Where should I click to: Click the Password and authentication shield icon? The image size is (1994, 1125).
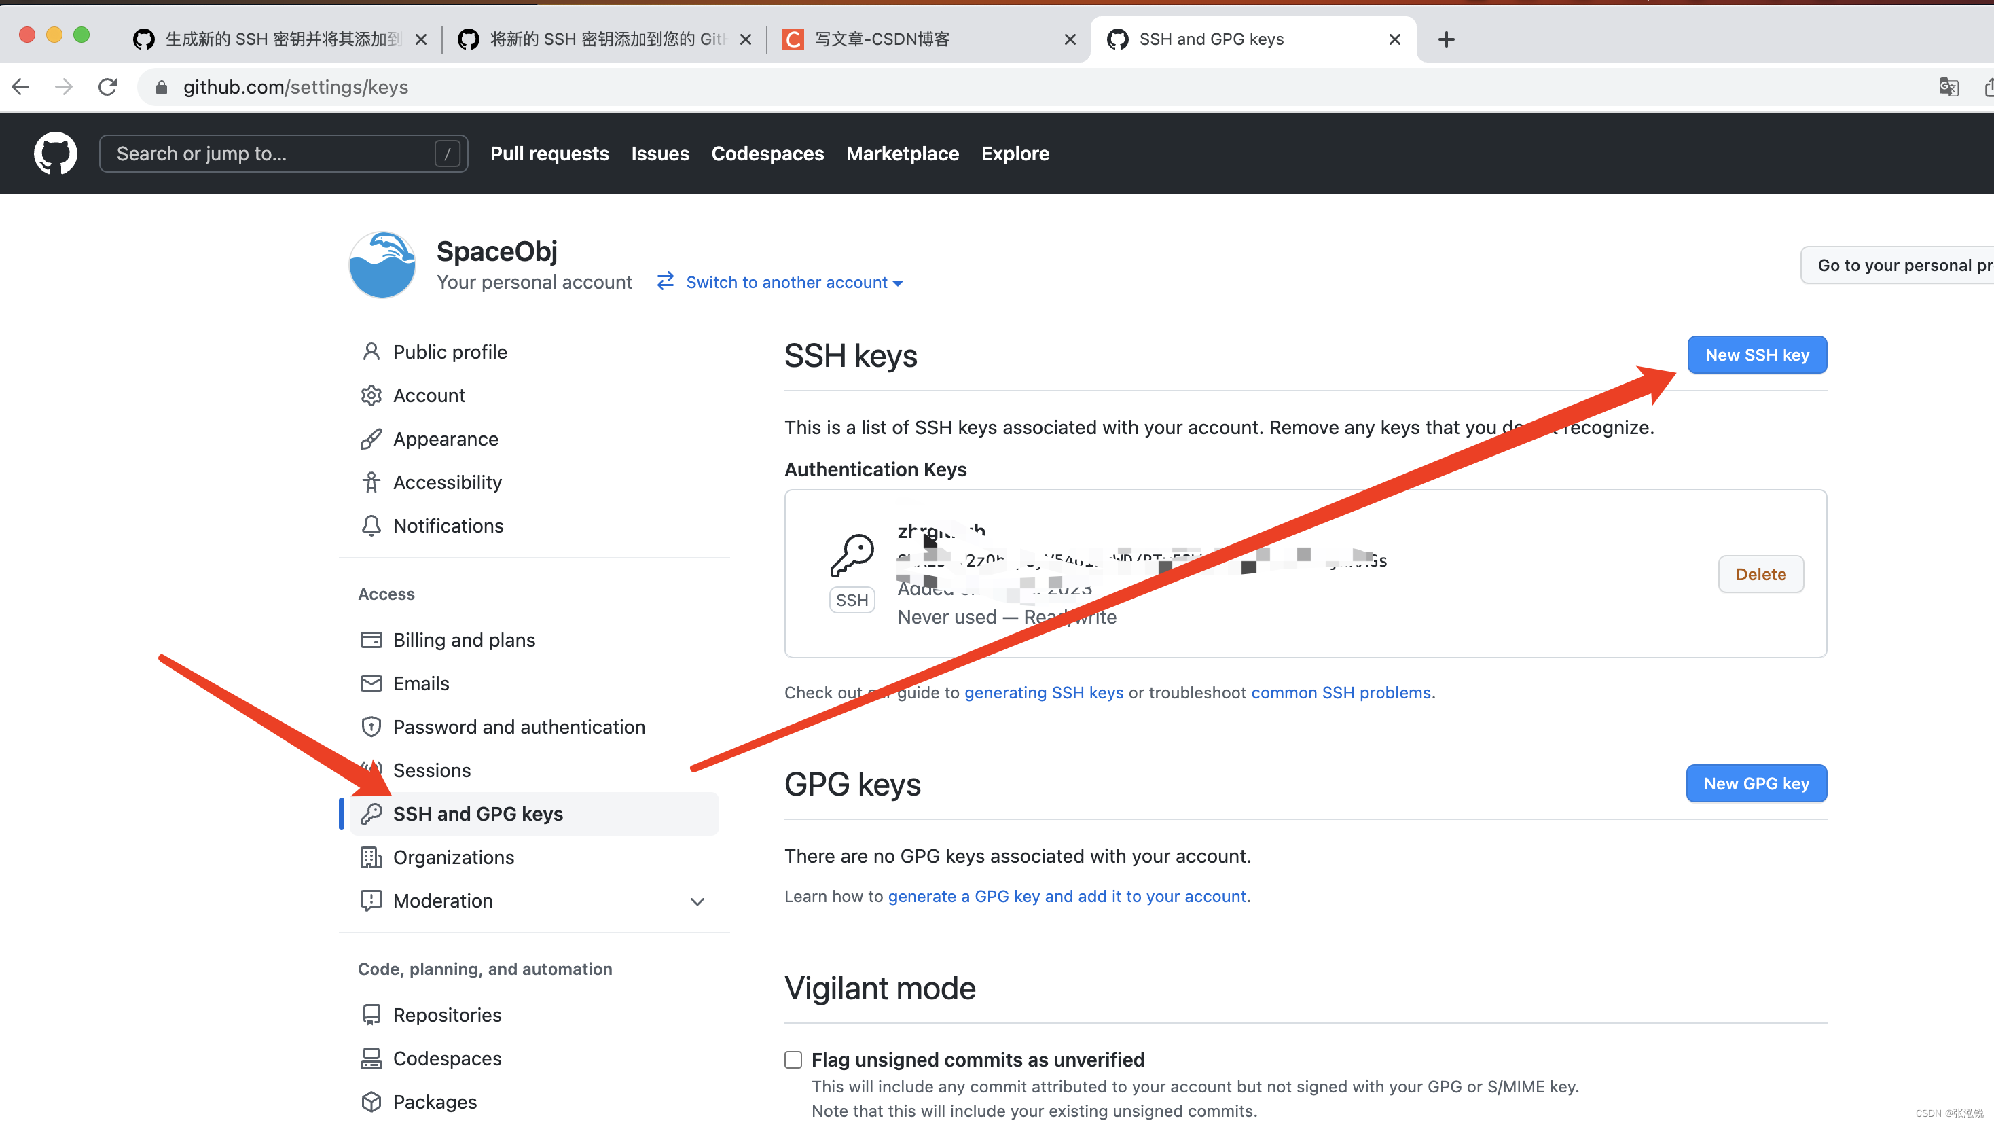pyautogui.click(x=369, y=726)
